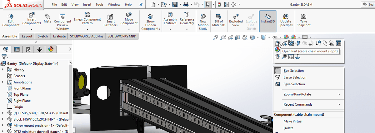Click the Smart Fasteners icon
This screenshot has width=375, height=133.
[110, 20]
